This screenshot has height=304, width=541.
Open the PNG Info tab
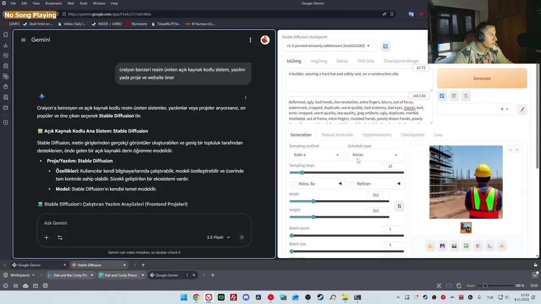click(x=366, y=61)
